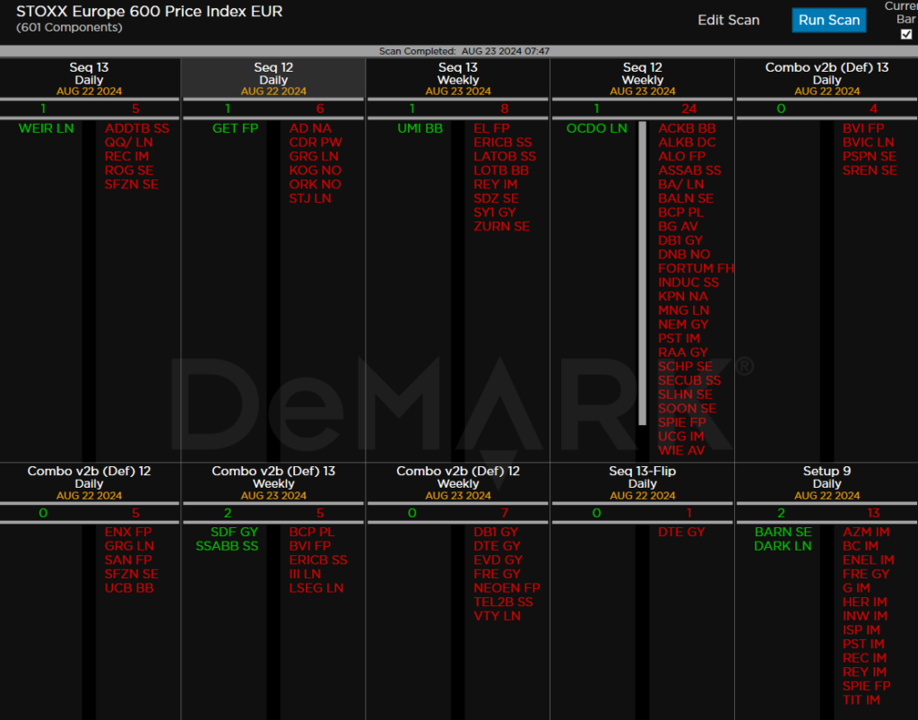Open GET FP ticker
Screen dimensions: 918x720
[236, 128]
